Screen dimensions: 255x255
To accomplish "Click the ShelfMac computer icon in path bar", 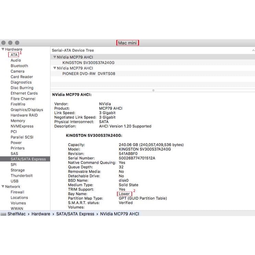I will [x=3, y=214].
